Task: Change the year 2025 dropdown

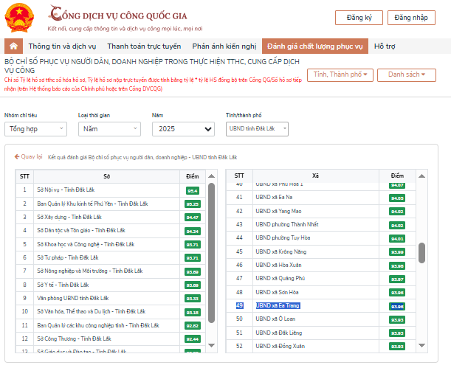Action: (x=182, y=129)
